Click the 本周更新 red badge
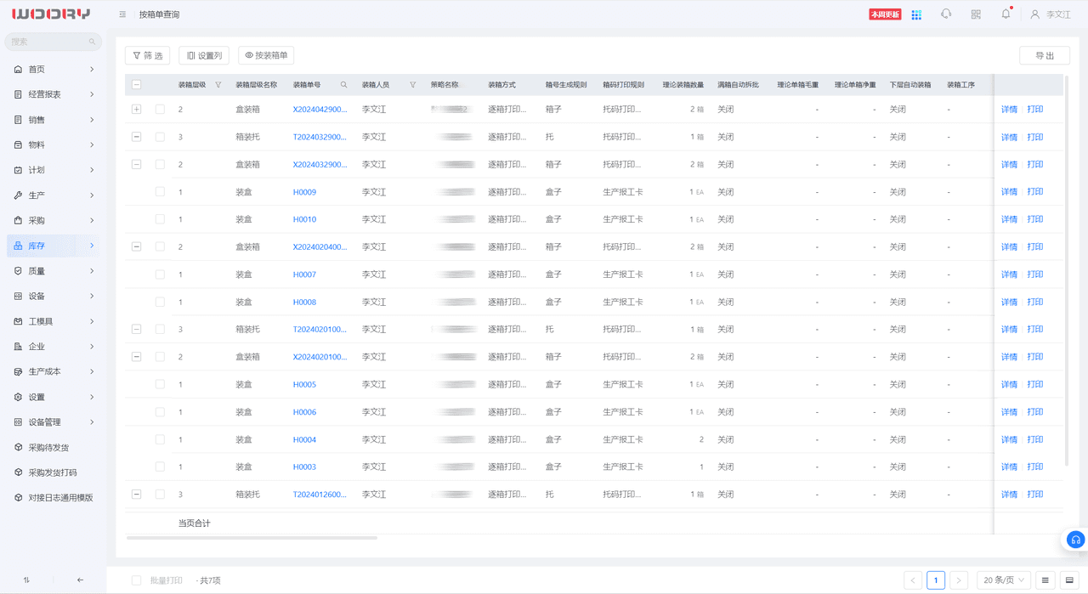 tap(885, 14)
